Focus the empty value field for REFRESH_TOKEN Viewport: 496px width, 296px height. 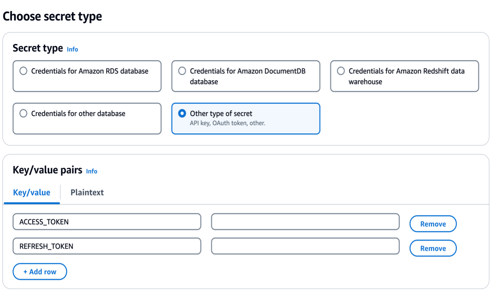tap(305, 246)
